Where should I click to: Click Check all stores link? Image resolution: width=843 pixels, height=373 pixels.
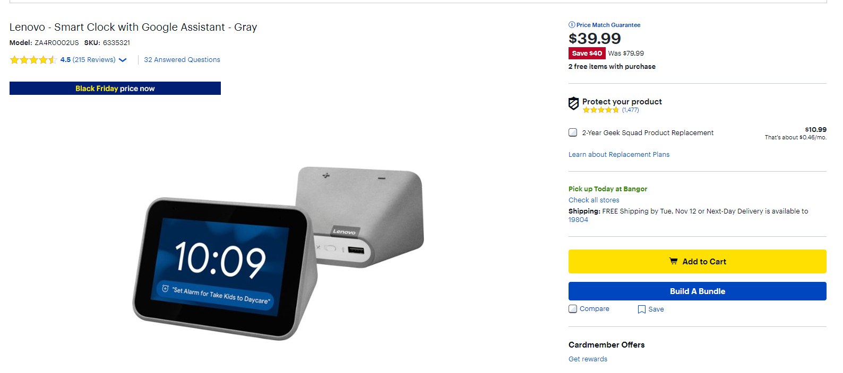click(x=593, y=200)
